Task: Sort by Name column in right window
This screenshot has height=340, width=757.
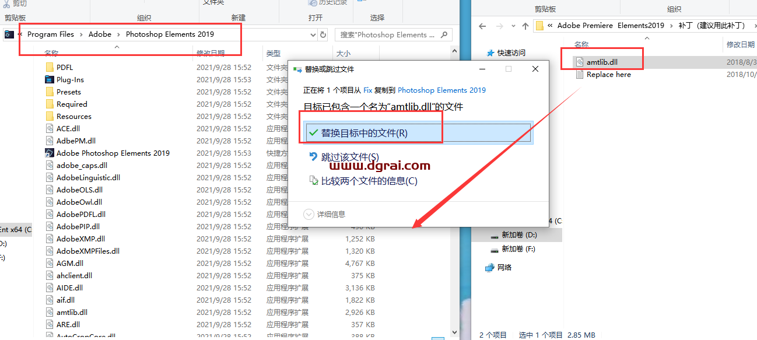Action: coord(581,44)
